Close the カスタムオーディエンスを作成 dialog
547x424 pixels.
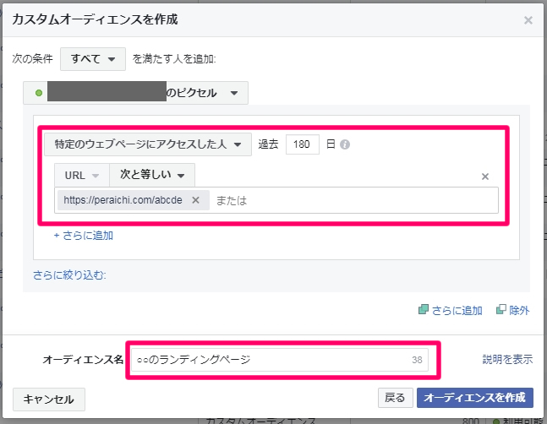tap(528, 20)
